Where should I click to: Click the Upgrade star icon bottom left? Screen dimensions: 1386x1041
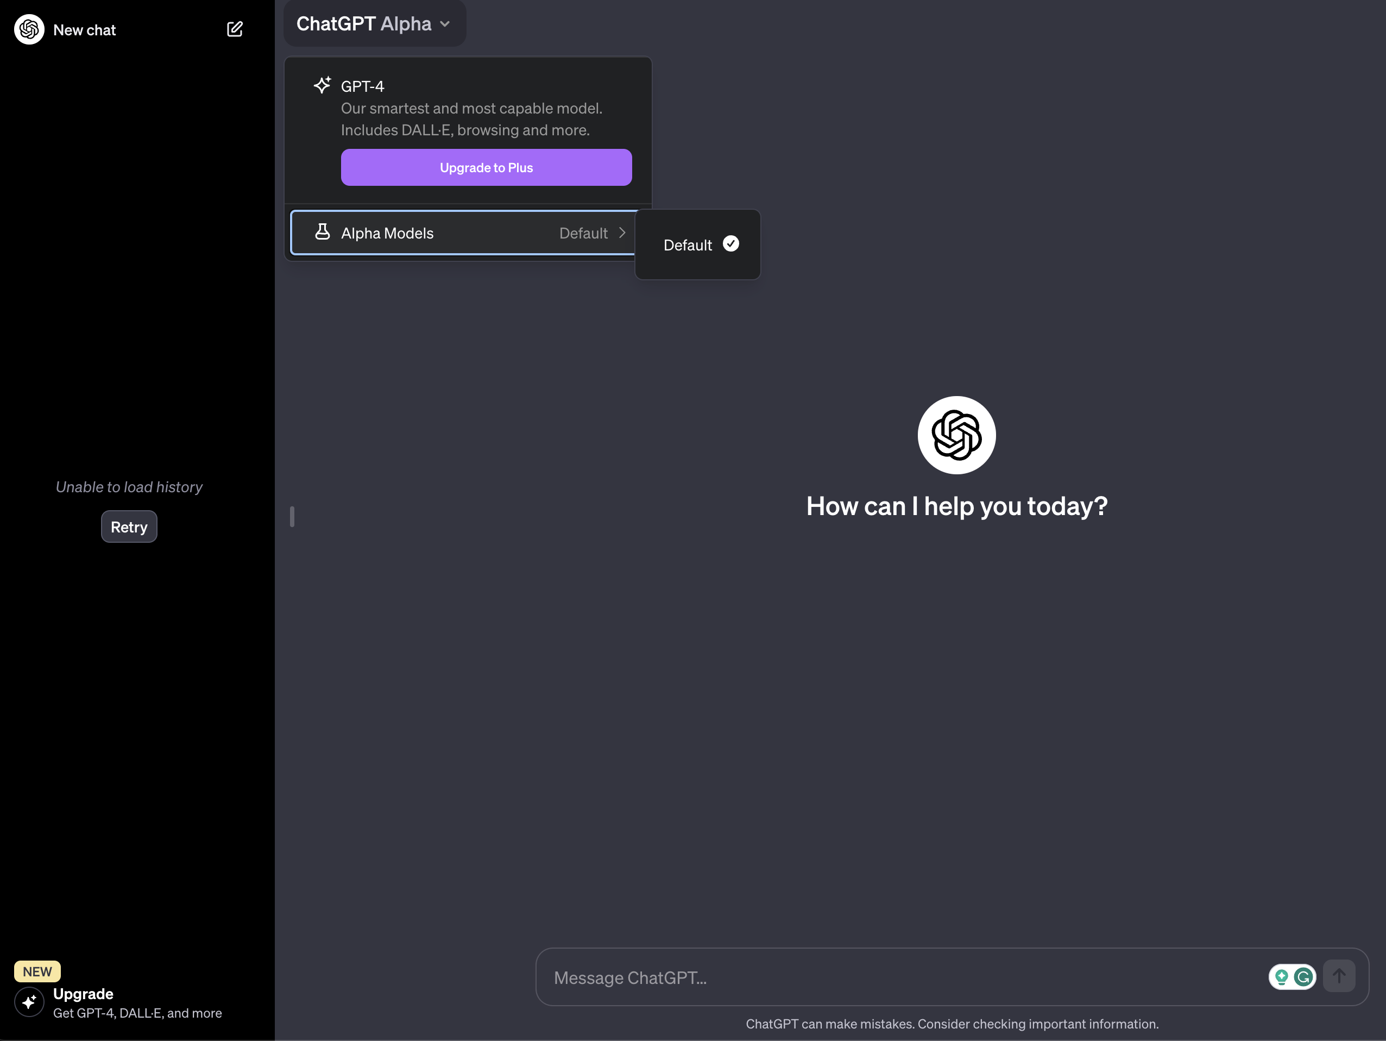(28, 1002)
